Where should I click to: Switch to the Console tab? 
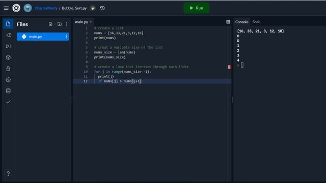point(241,22)
